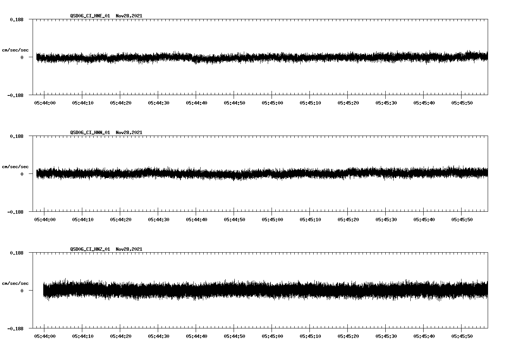Pick the 05:45:00 time label under HNZ plot

pos(272,336)
